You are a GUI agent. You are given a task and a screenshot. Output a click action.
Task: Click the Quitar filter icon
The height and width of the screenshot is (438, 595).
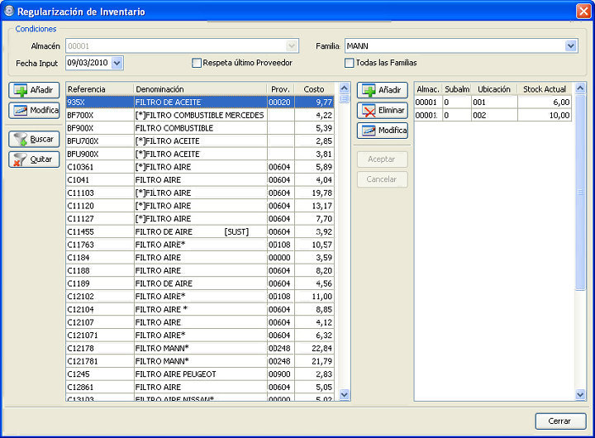coord(20,159)
